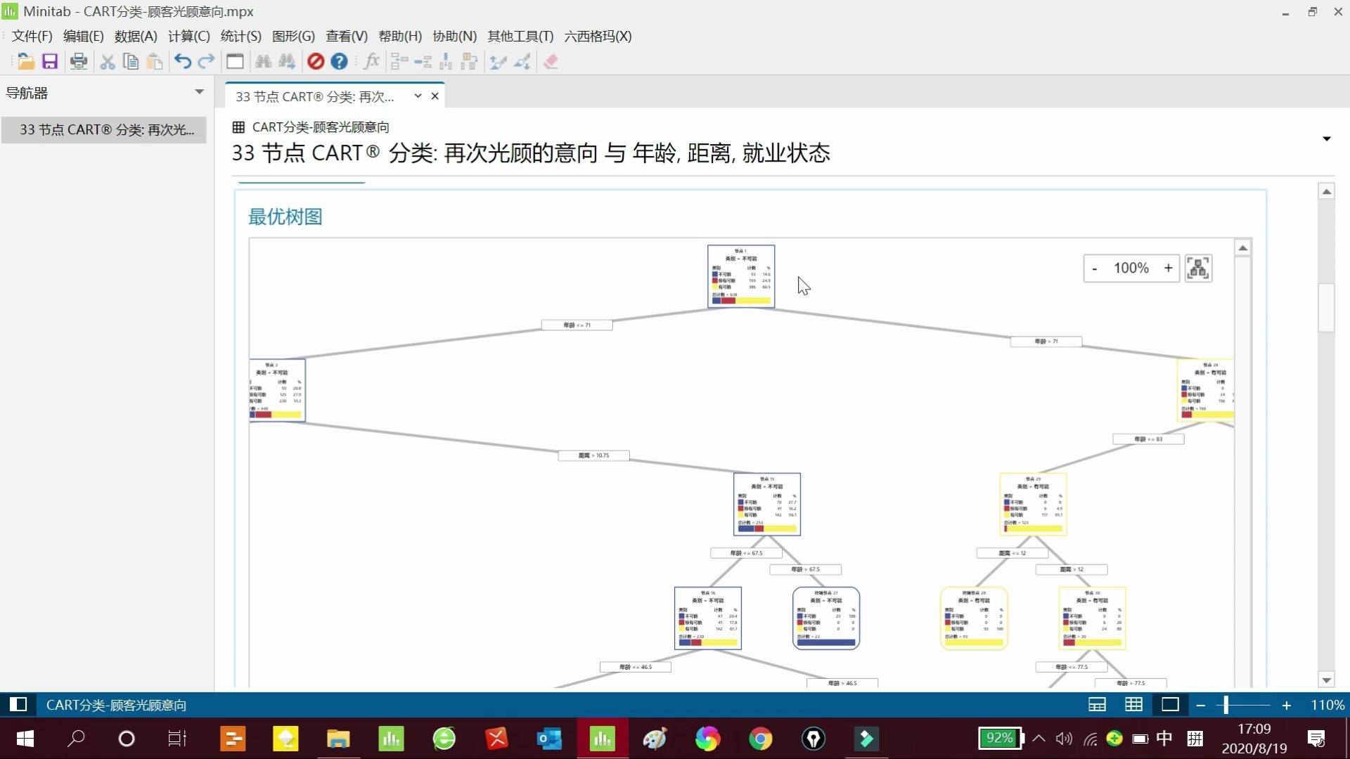Decrease tree zoom using the minus button
The height and width of the screenshot is (759, 1350).
tap(1094, 268)
